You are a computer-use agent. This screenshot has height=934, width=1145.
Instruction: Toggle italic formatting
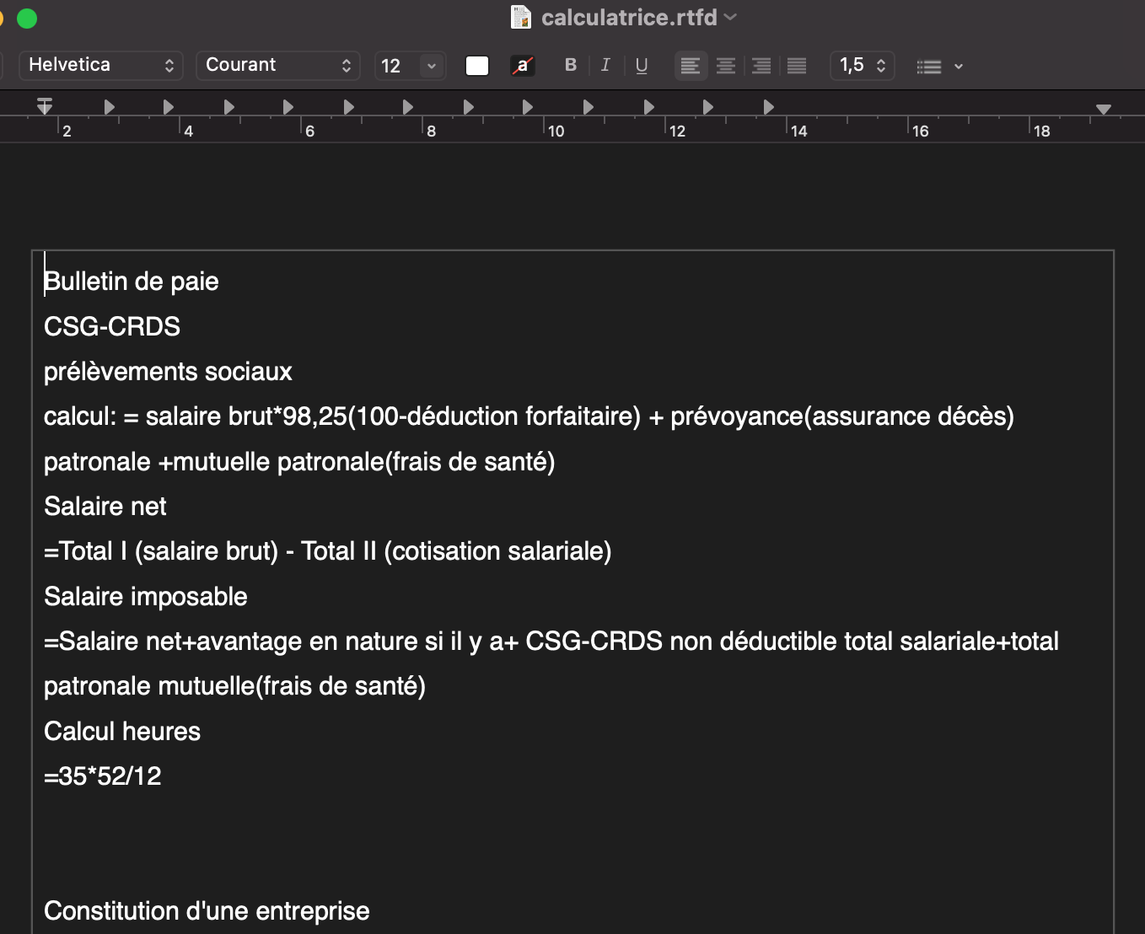point(605,65)
